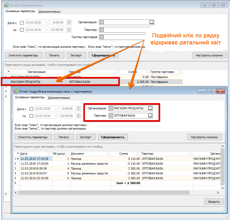Click 'Печать' in the back window
This screenshot has width=230, height=220.
pyautogui.click(x=54, y=55)
